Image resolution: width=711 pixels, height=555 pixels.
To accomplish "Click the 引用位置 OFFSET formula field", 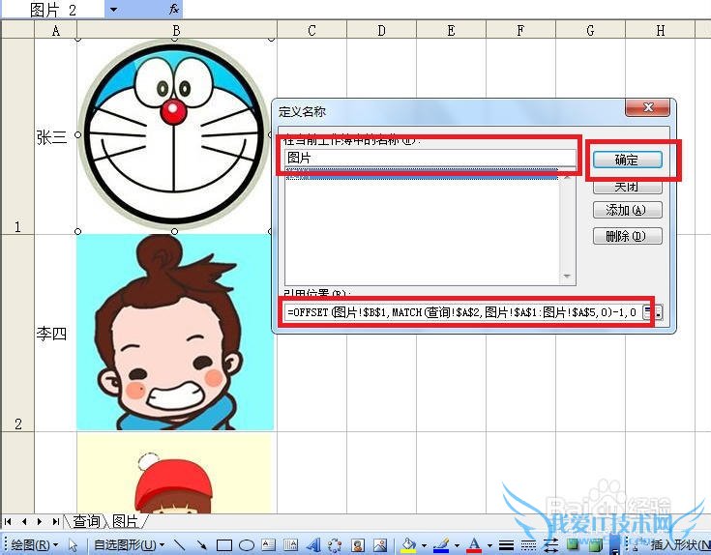I will pos(462,311).
